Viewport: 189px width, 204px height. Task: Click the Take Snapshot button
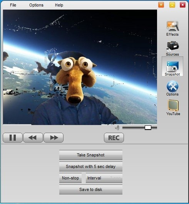tap(91, 155)
